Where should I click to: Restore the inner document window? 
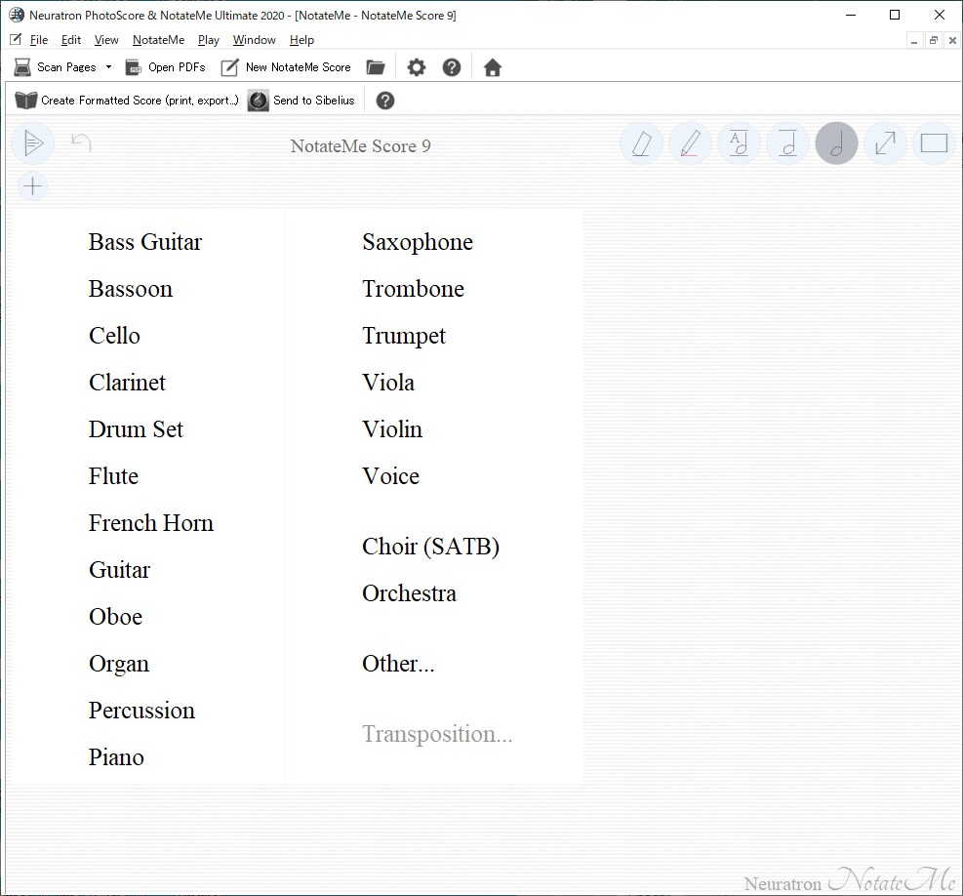(x=934, y=41)
